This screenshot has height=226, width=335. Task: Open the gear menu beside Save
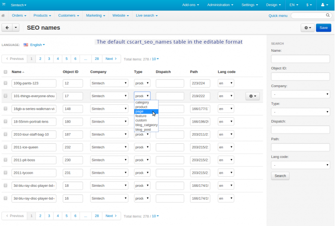(x=308, y=28)
